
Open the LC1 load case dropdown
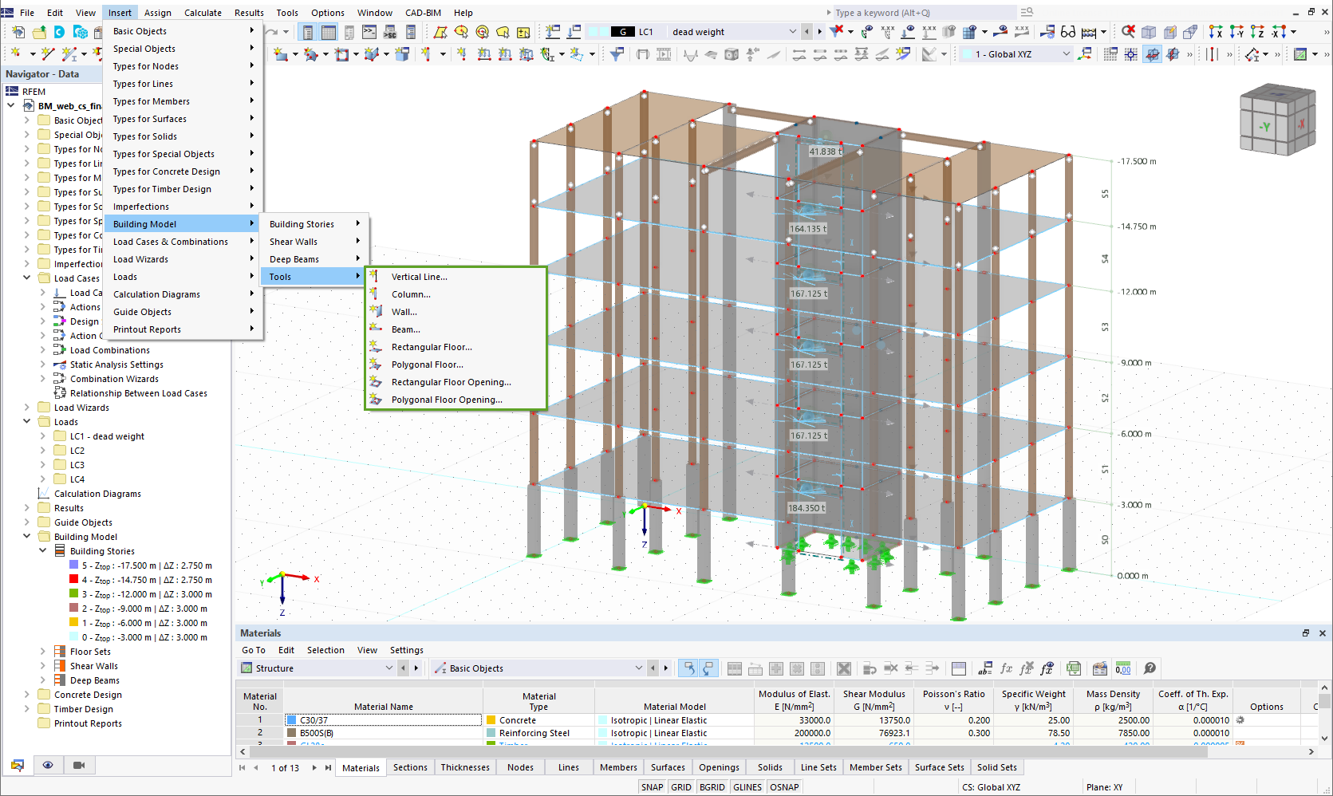tap(792, 32)
